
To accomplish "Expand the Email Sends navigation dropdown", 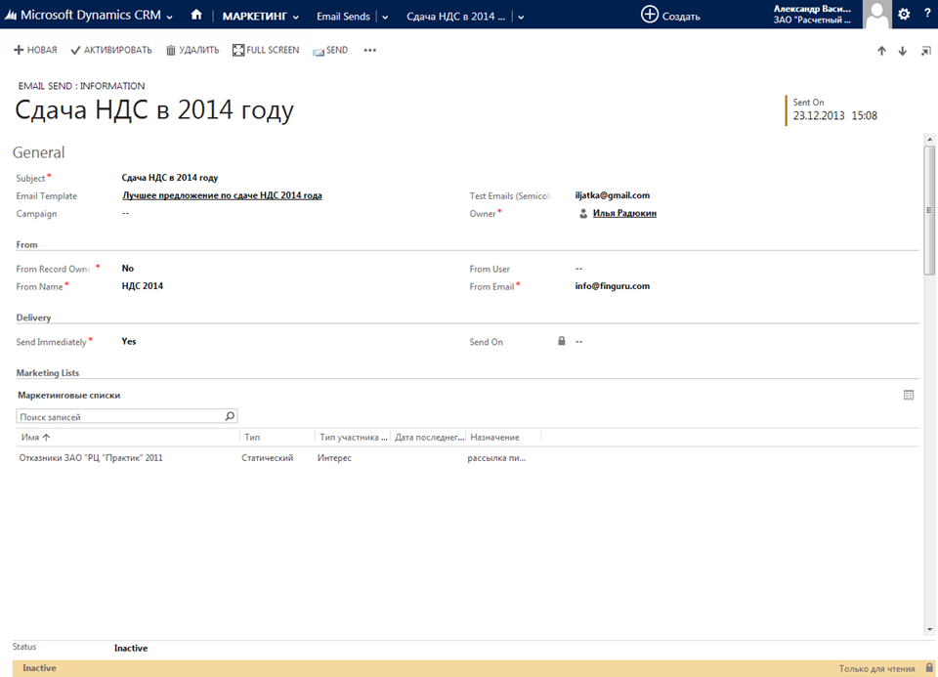I will 384,17.
